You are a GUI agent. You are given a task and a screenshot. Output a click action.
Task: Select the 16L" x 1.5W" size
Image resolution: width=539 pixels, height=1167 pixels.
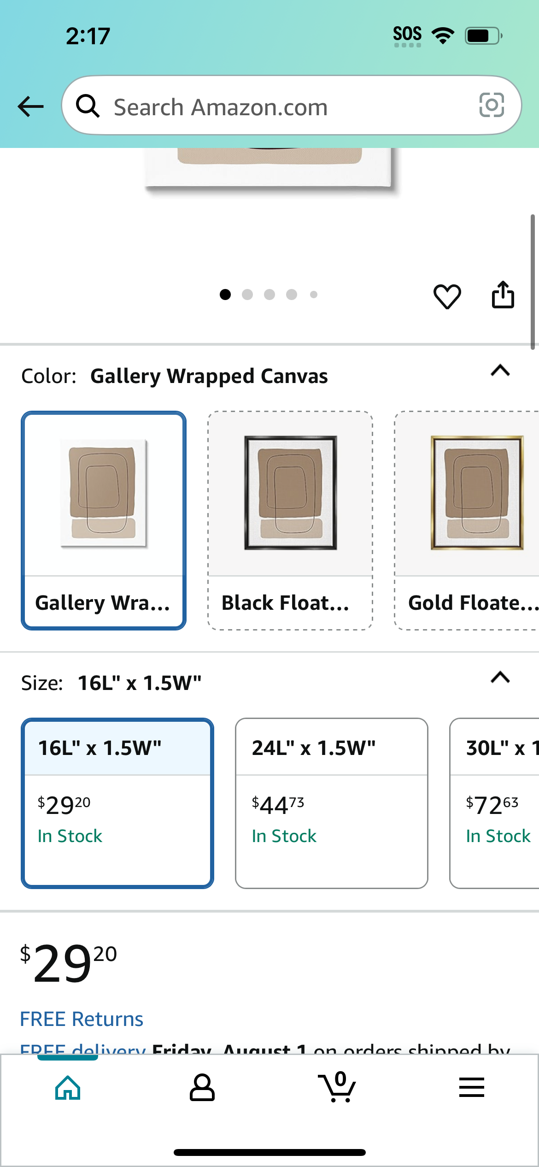tap(117, 803)
